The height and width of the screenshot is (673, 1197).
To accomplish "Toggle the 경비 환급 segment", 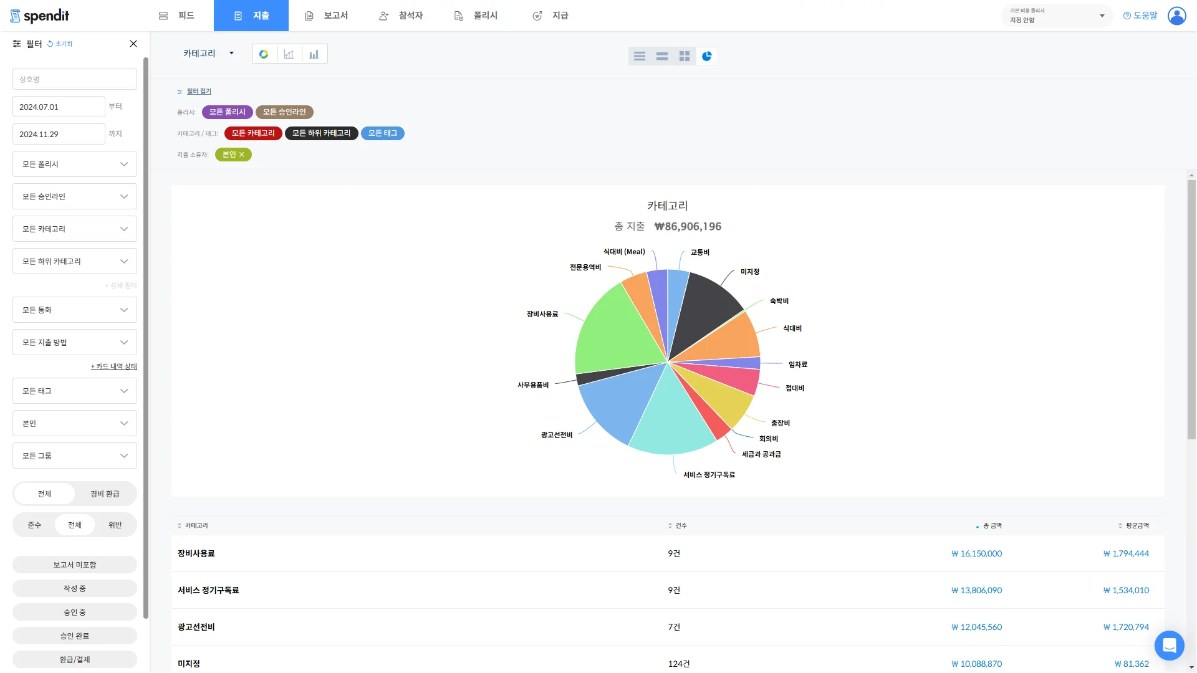I will tap(105, 494).
